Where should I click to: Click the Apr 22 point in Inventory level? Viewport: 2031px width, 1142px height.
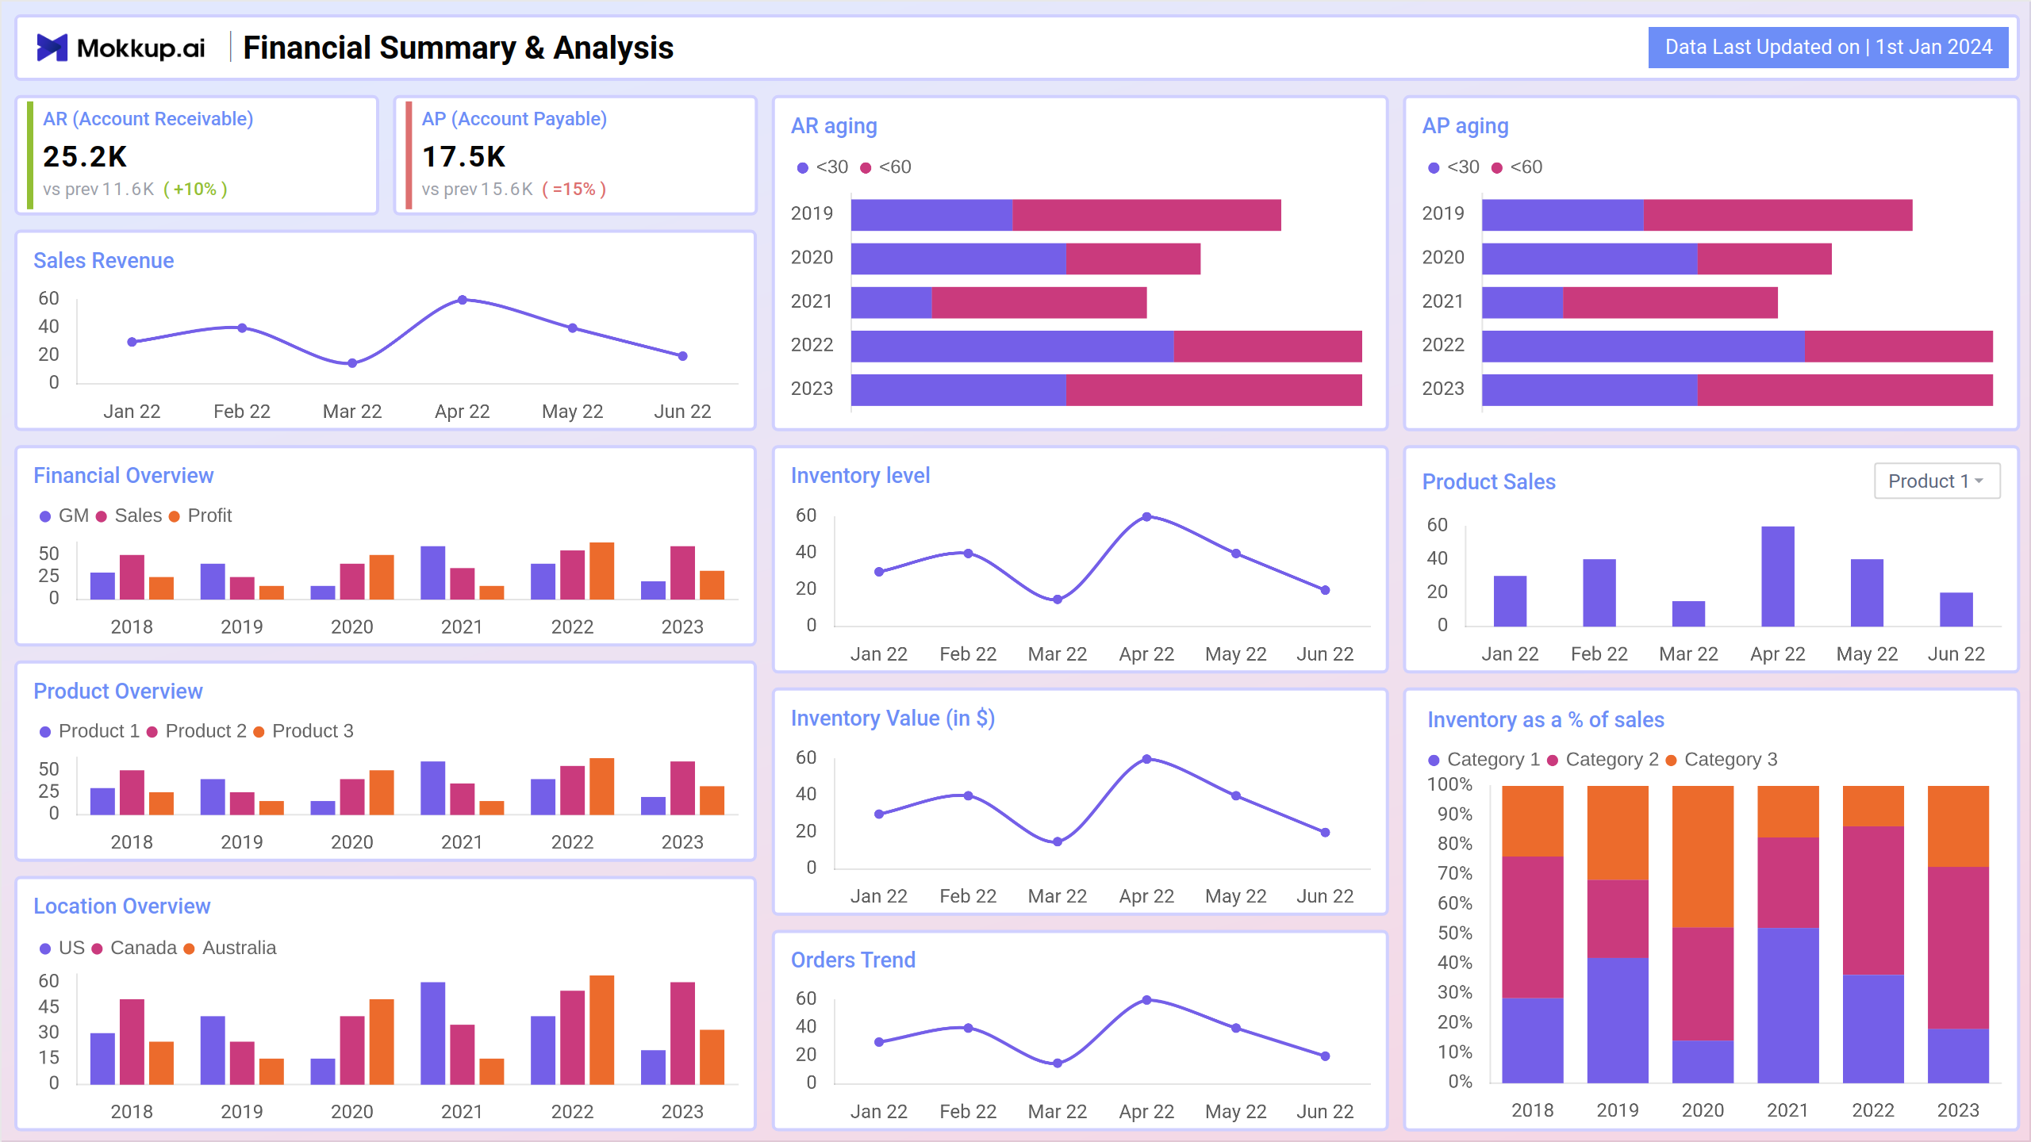point(1146,516)
